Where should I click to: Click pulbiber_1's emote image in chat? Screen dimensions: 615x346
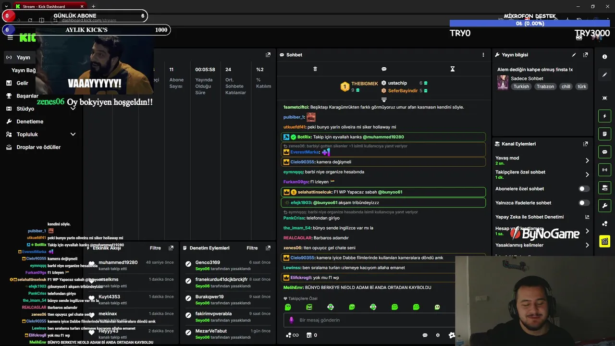click(x=311, y=117)
